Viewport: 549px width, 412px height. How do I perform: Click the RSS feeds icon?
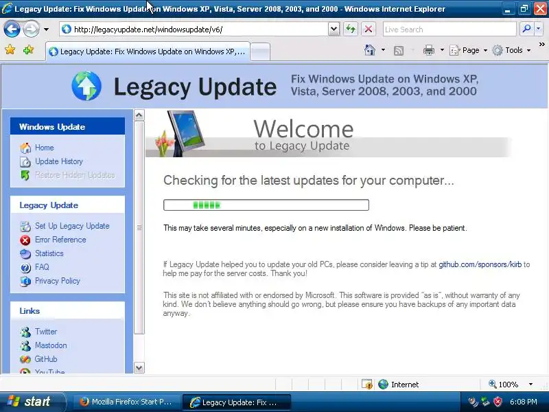(x=399, y=51)
